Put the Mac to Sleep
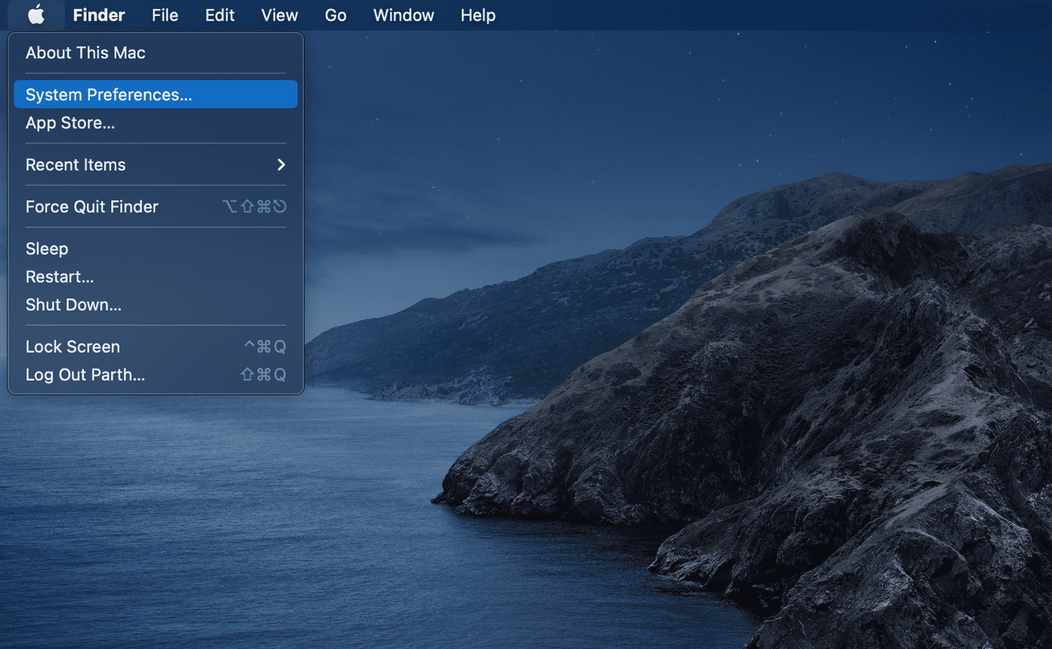This screenshot has height=649, width=1052. [156, 249]
